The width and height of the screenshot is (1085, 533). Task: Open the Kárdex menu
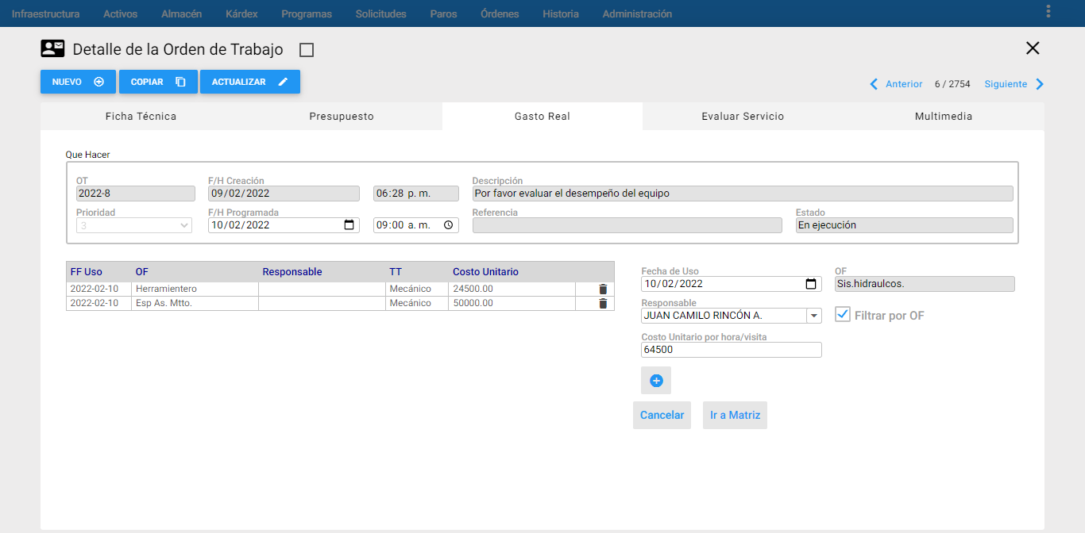point(241,14)
